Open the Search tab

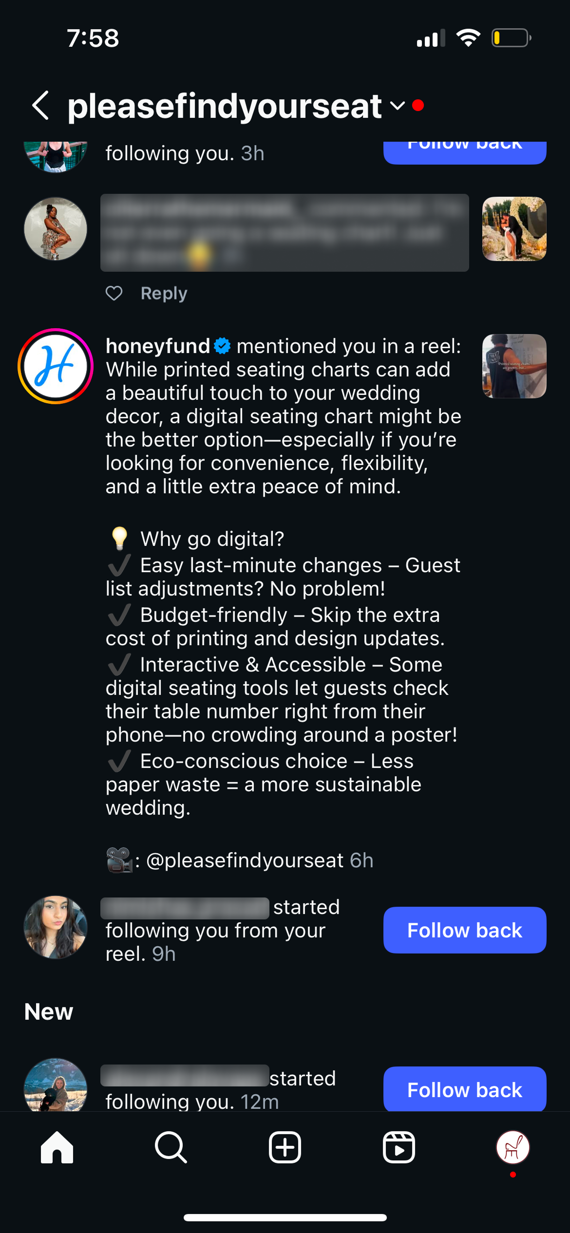tap(171, 1147)
